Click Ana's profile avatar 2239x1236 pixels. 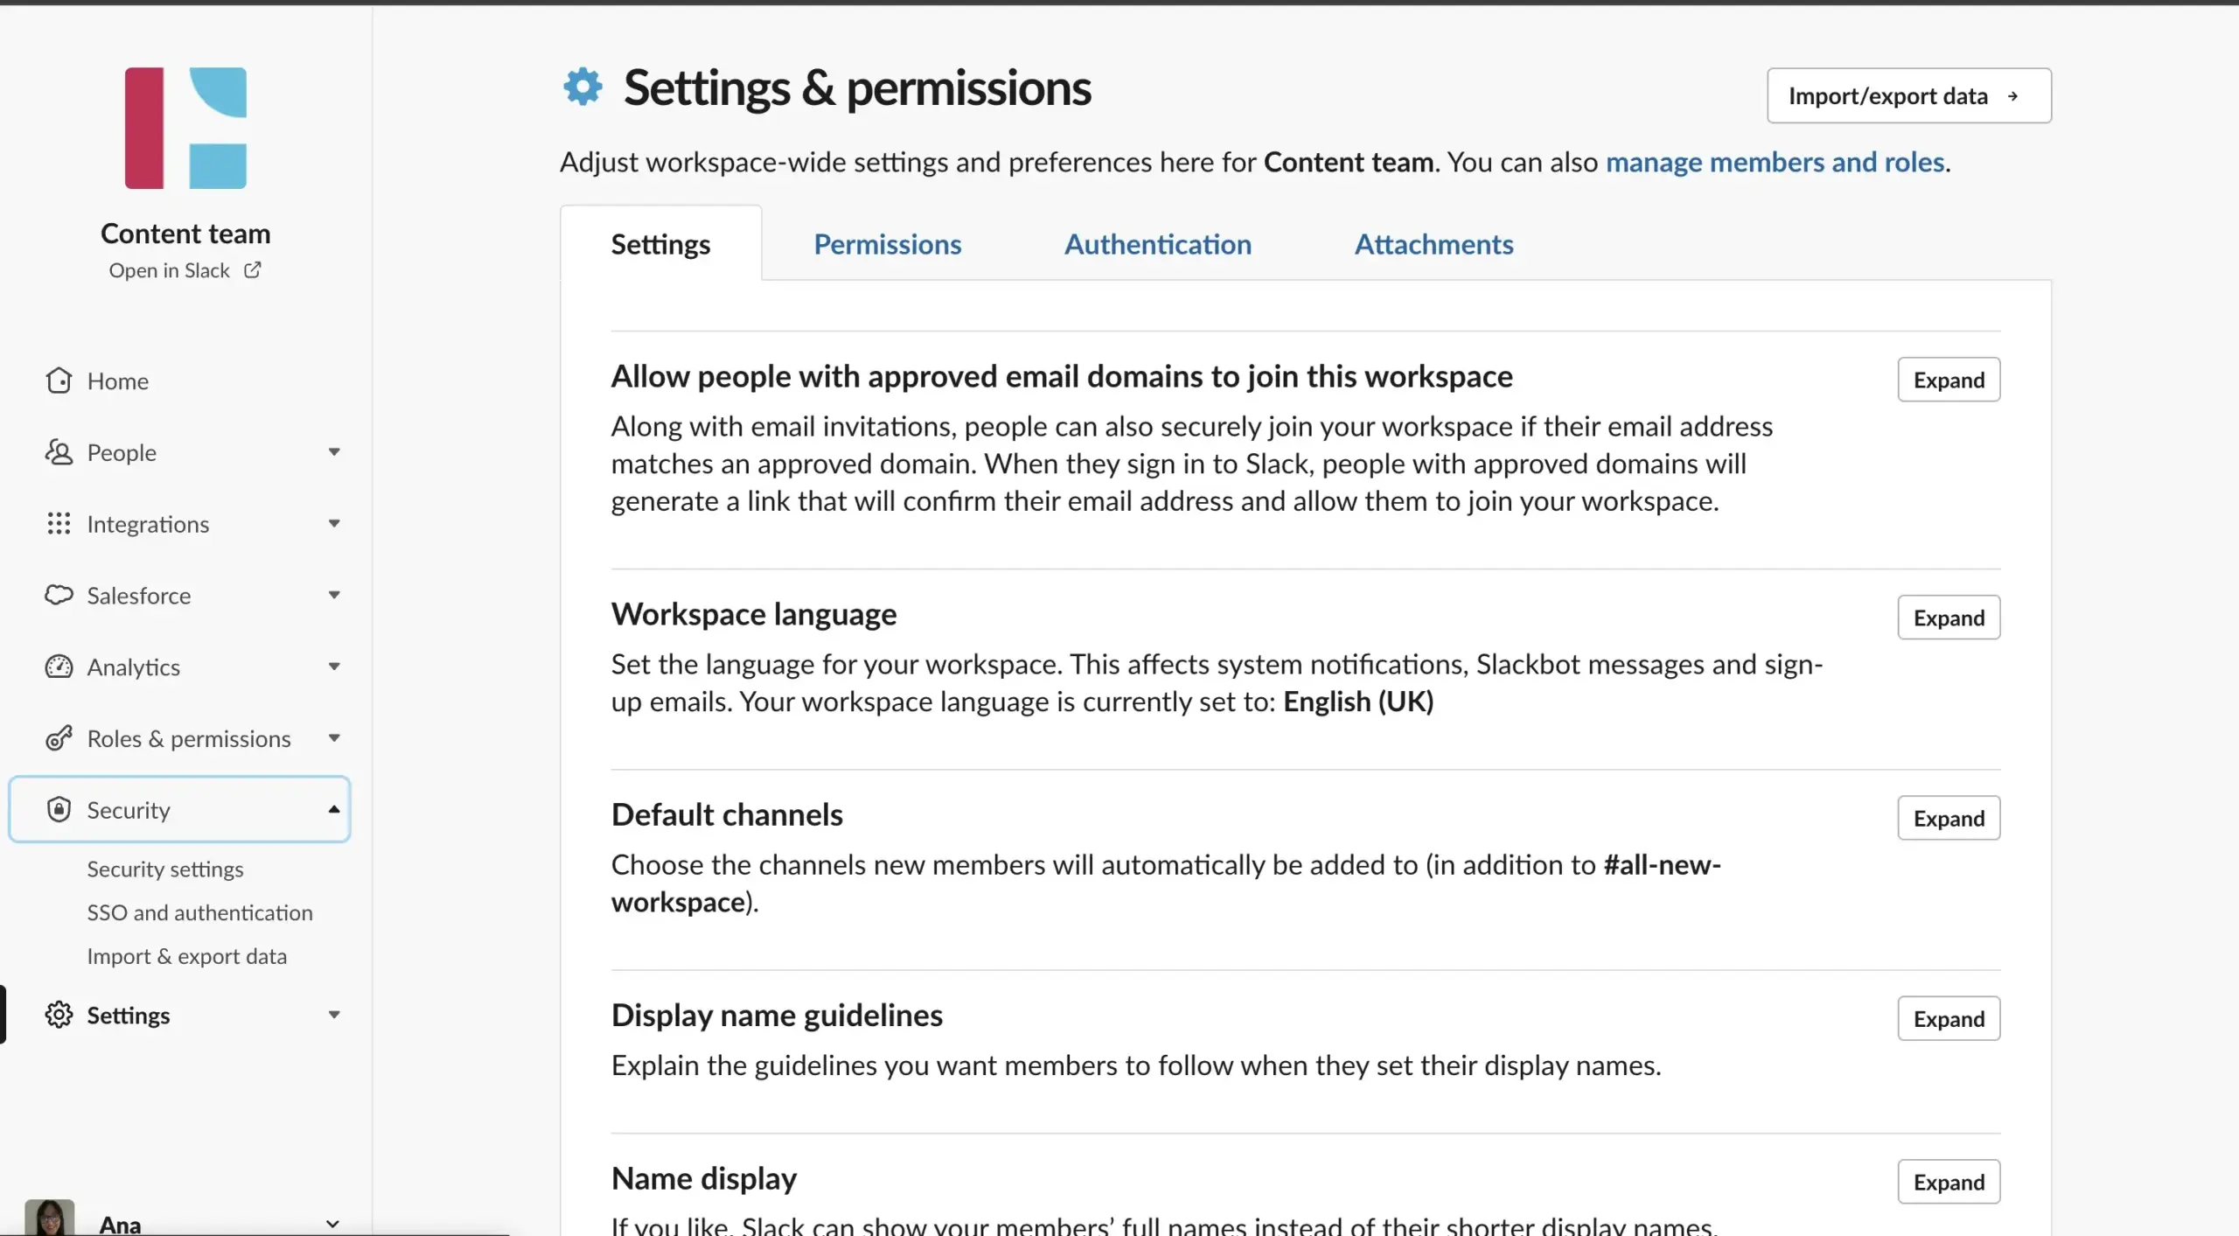pyautogui.click(x=50, y=1218)
